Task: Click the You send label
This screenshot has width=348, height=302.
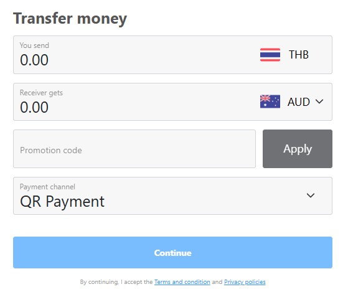Action: point(34,45)
